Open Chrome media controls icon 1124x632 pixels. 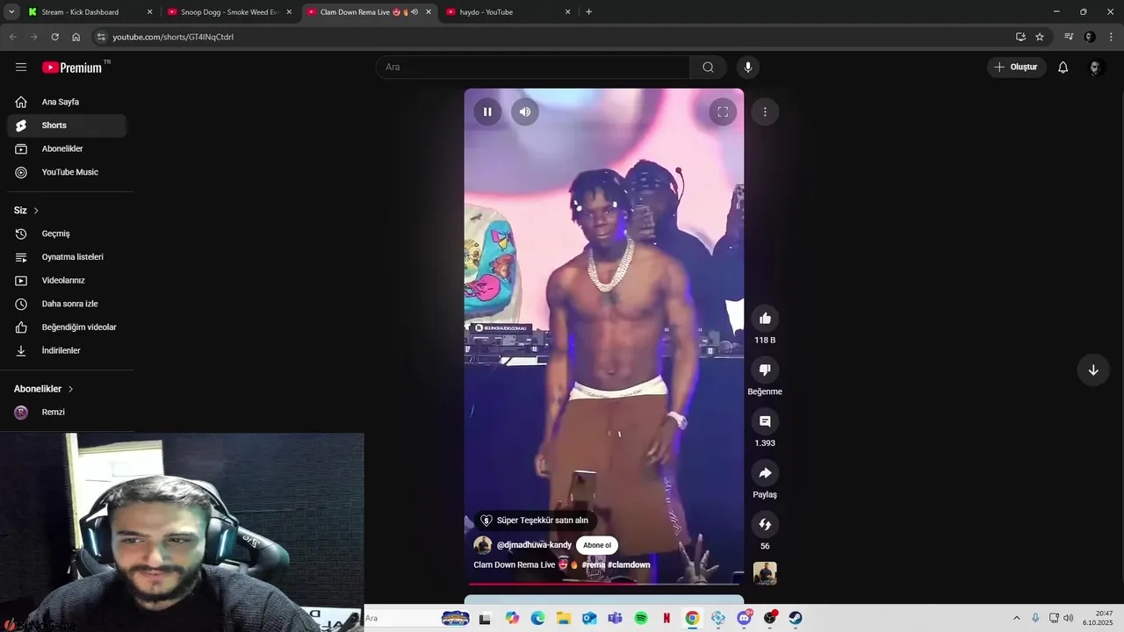click(1069, 37)
